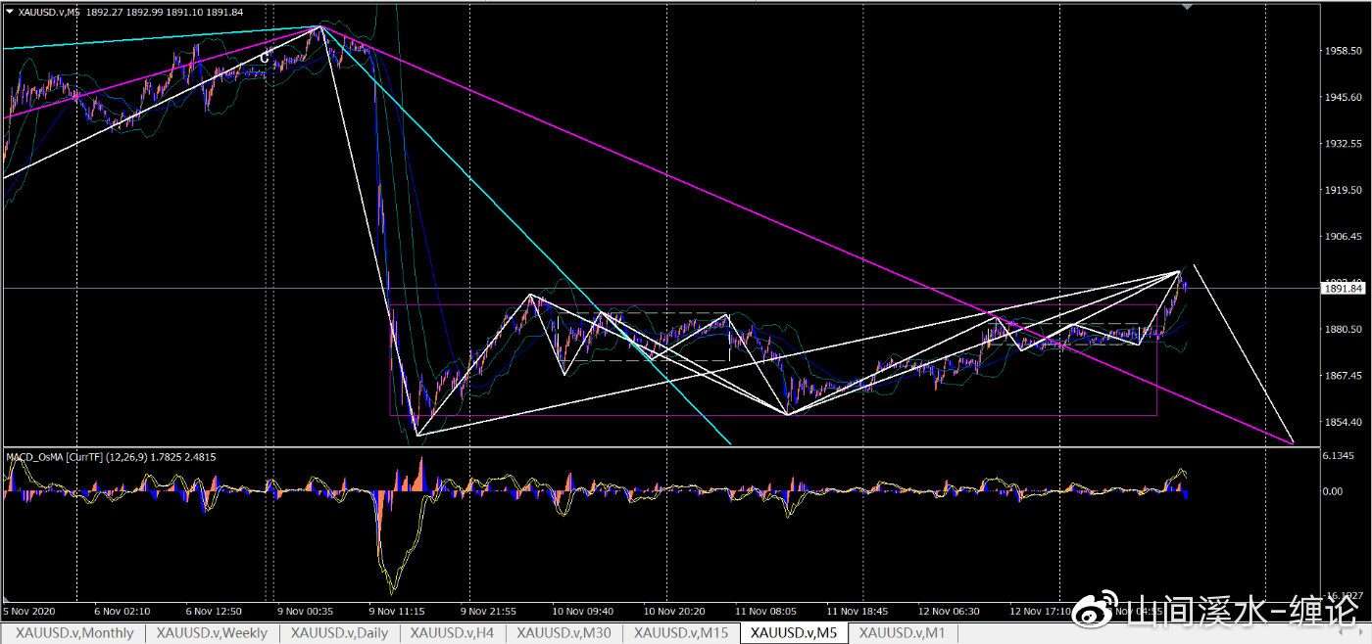This screenshot has height=644, width=1372.
Task: Click the 1958.50 price scale value
Action: [x=1344, y=51]
